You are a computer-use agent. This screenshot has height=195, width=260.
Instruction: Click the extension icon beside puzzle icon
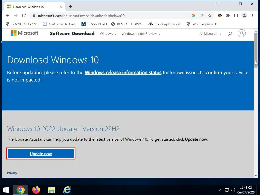pyautogui.click(x=220, y=15)
